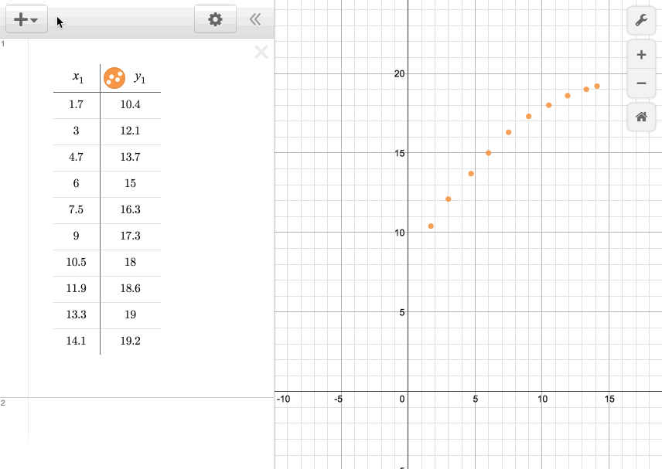Edit the x value 1.7 cell
This screenshot has width=662, height=469.
pos(76,104)
